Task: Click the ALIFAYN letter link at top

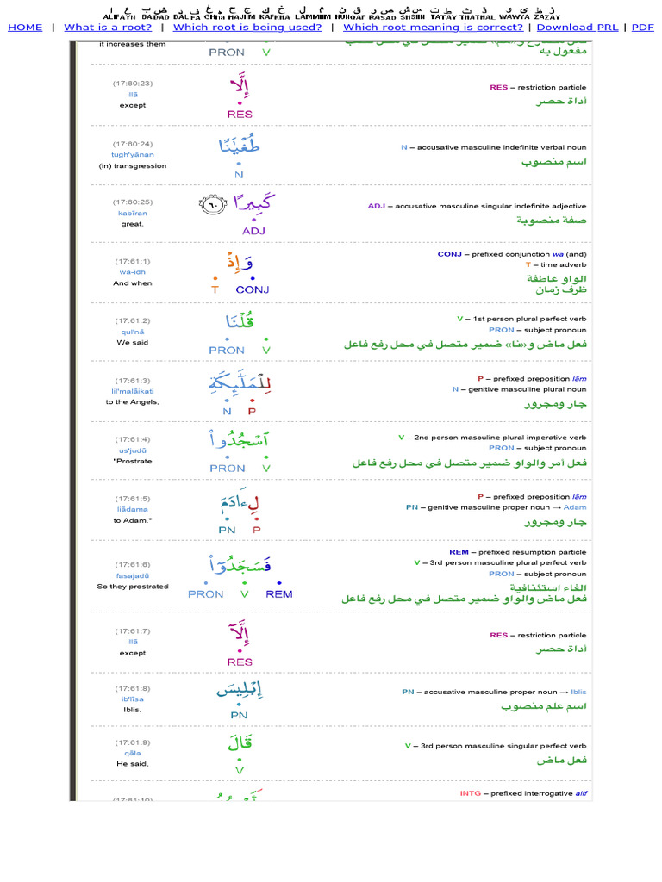Action: (120, 16)
